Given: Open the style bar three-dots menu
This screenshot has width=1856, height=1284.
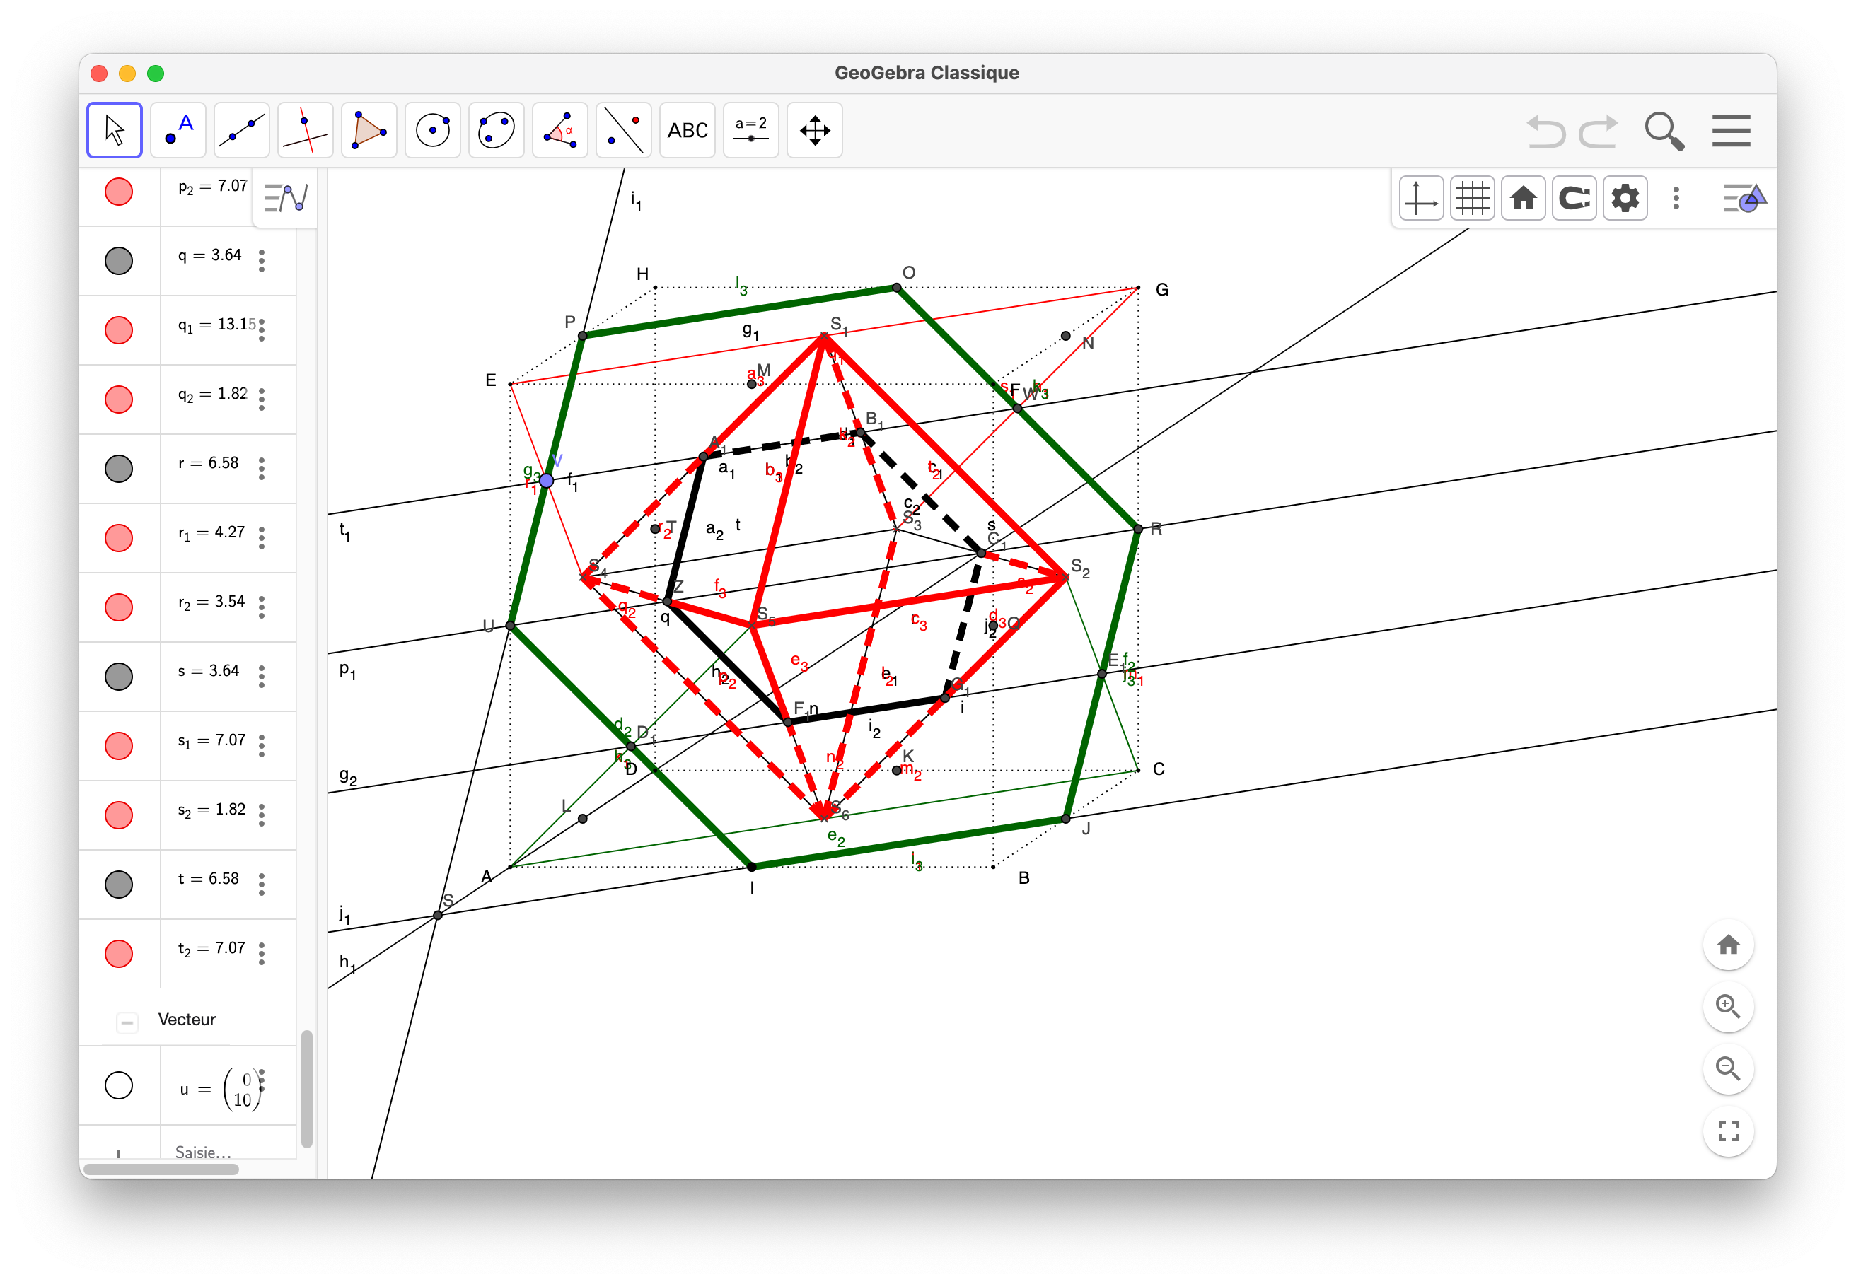Looking at the screenshot, I should (x=1676, y=198).
